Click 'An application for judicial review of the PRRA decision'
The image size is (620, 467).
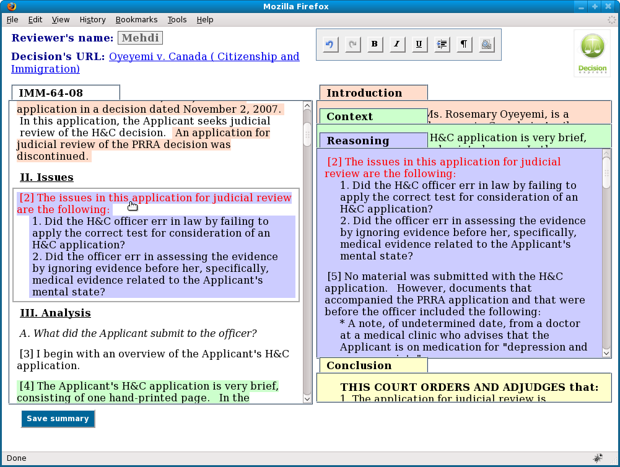(143, 144)
